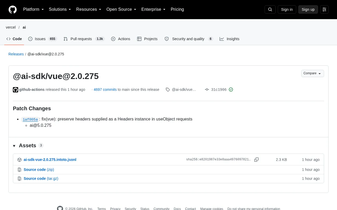Click the @ai-sdk/vue… tag label
This screenshot has height=210, width=337.
(184, 90)
